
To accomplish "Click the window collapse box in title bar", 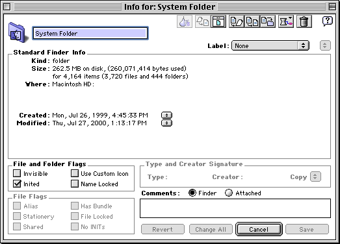I will (332, 7).
